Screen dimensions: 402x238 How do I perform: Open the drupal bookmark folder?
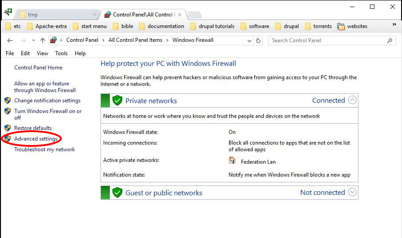pyautogui.click(x=287, y=26)
